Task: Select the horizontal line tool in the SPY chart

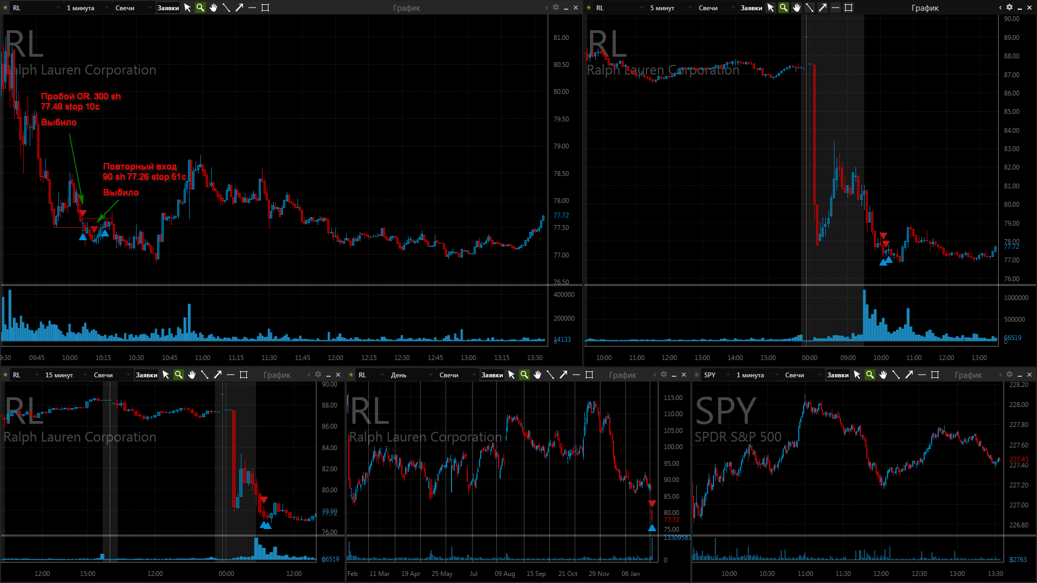Action: point(922,375)
